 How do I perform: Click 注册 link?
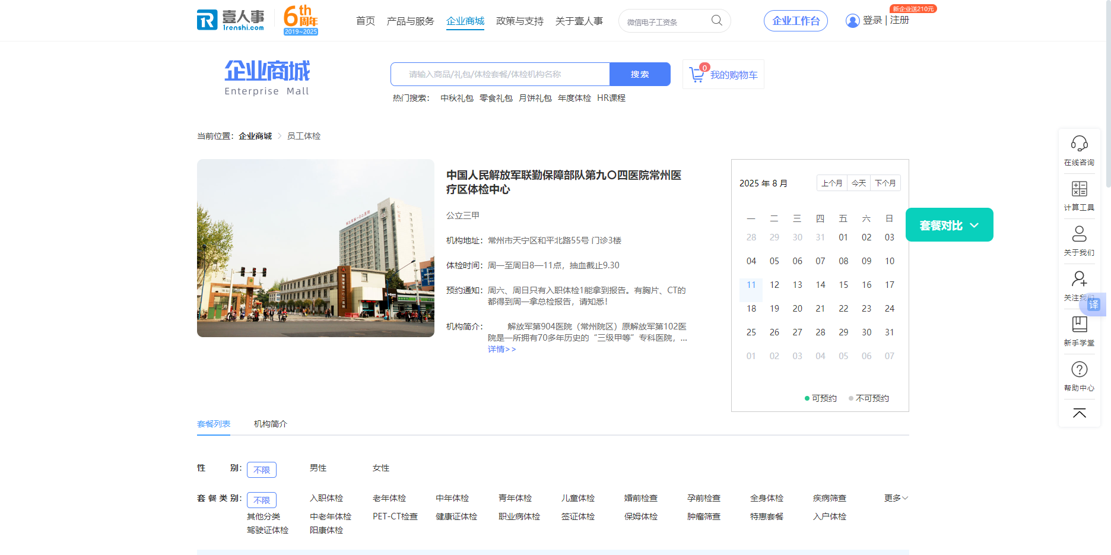click(x=900, y=20)
